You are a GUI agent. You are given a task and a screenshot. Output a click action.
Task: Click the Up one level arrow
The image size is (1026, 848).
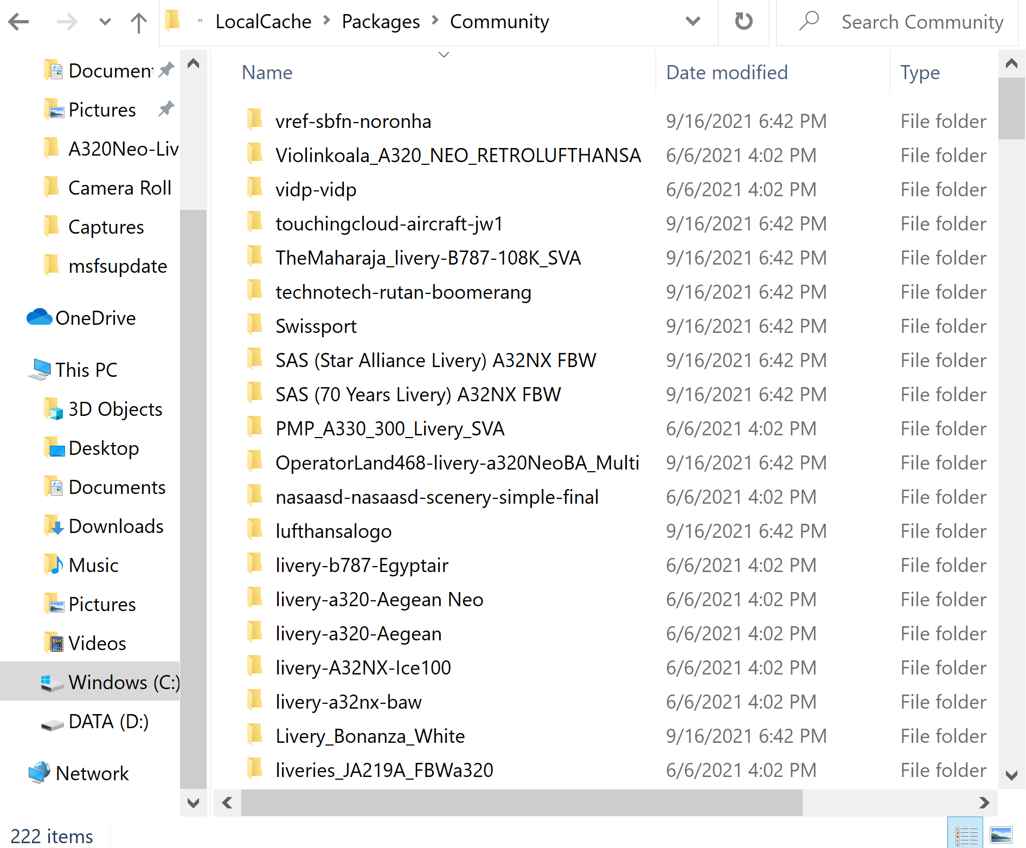139,22
